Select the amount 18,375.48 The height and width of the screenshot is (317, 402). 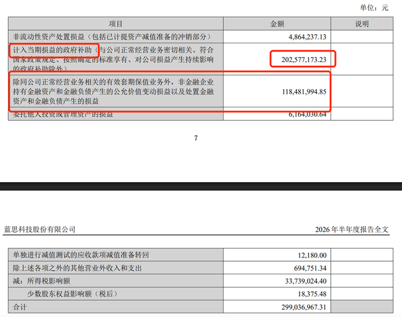coord(312,294)
